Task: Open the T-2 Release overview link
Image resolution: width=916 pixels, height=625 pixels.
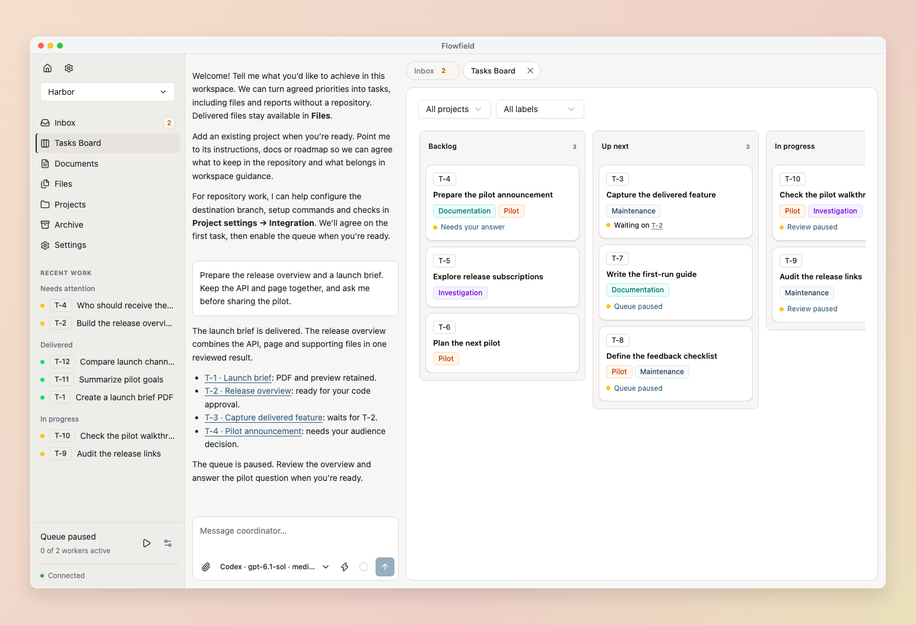Action: pos(248,391)
